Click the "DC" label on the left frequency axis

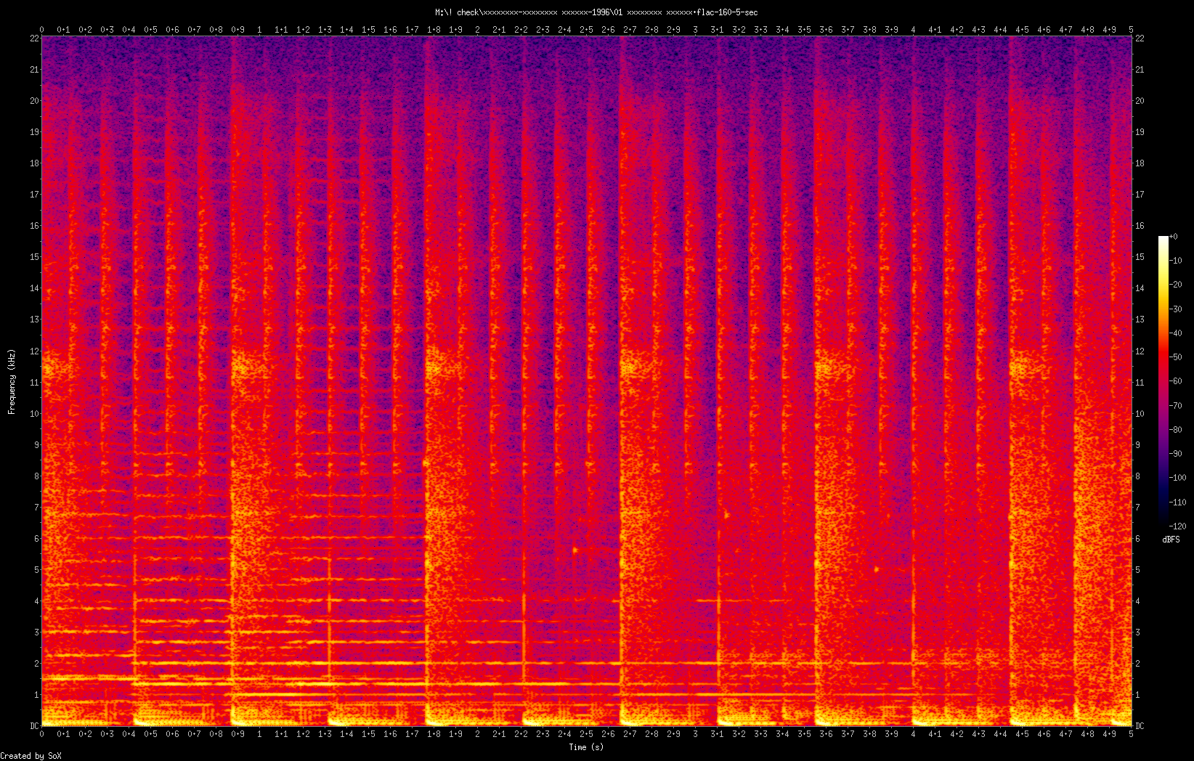pyautogui.click(x=33, y=726)
